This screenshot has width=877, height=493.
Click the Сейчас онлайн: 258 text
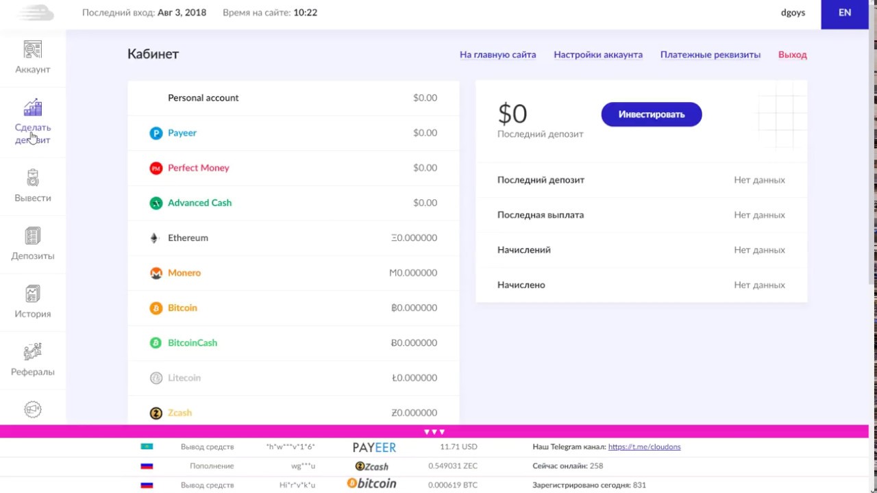click(x=567, y=466)
